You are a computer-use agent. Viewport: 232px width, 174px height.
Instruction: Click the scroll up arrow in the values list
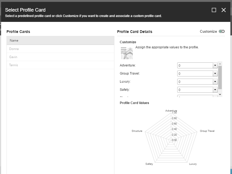click(x=220, y=64)
